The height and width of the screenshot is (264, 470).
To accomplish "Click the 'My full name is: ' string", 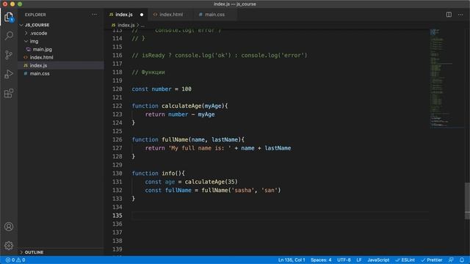I will click(200, 148).
